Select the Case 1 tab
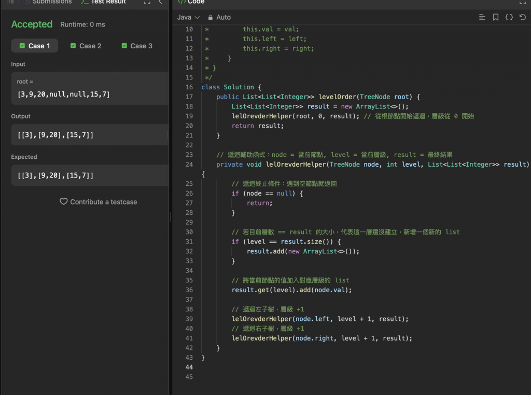This screenshot has height=395, width=531. (x=35, y=46)
